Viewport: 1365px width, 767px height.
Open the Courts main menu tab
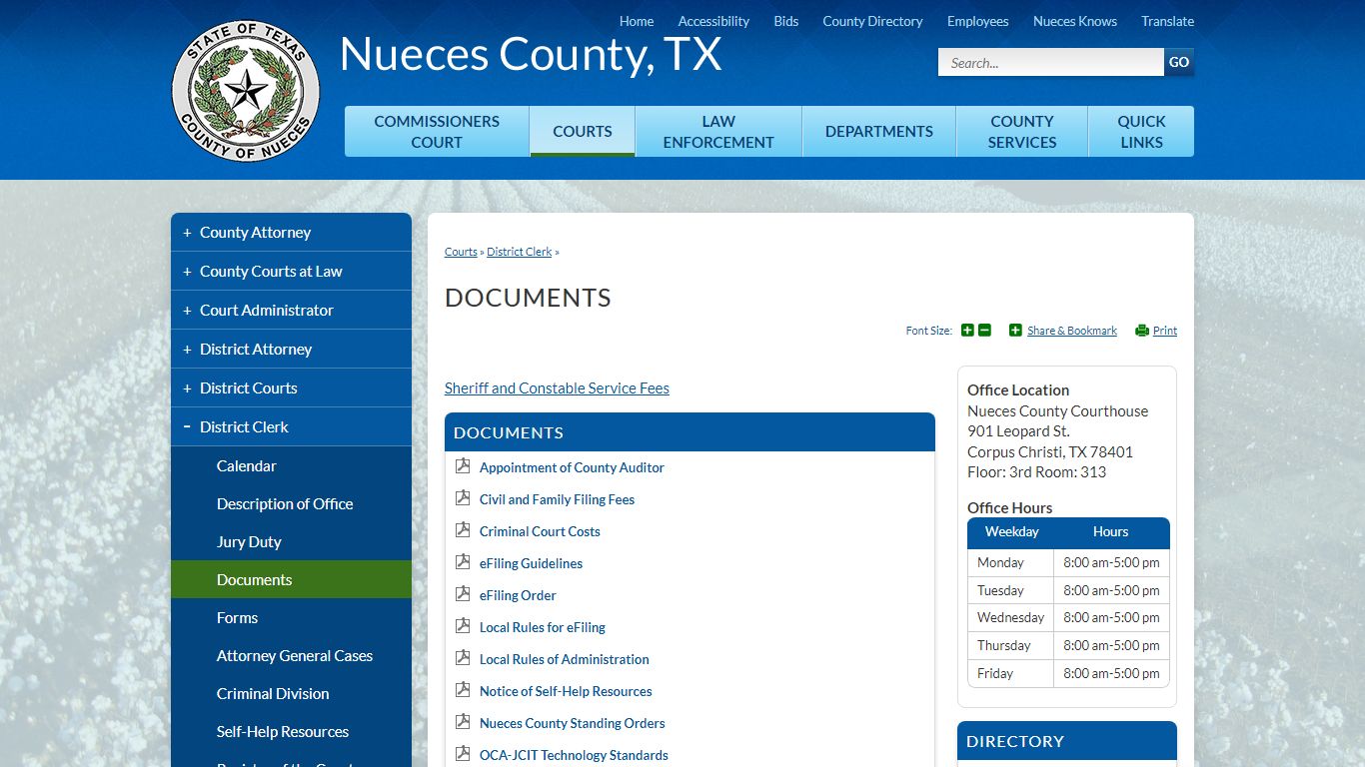583,132
